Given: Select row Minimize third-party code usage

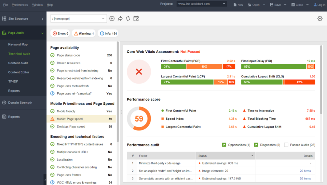Looking at the screenshot, I should tap(221, 163).
